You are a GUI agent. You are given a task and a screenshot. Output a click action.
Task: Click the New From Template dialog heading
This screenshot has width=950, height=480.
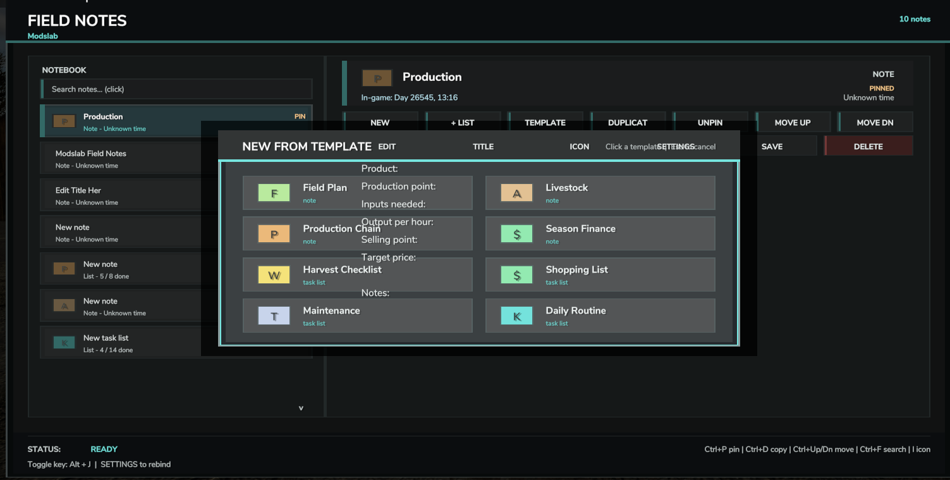tap(307, 146)
